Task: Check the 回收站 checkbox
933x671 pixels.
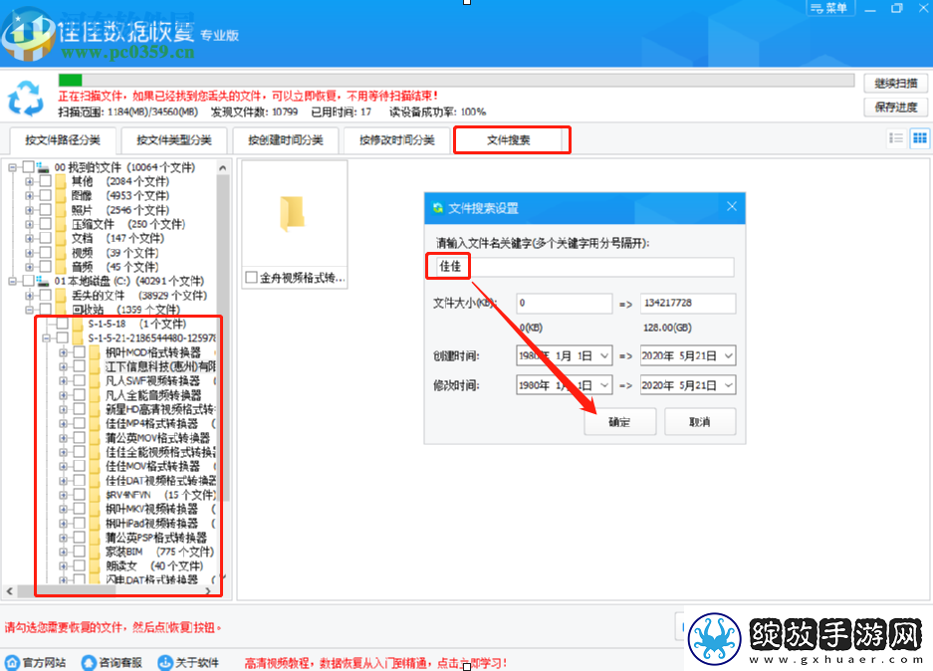Action: (45, 310)
